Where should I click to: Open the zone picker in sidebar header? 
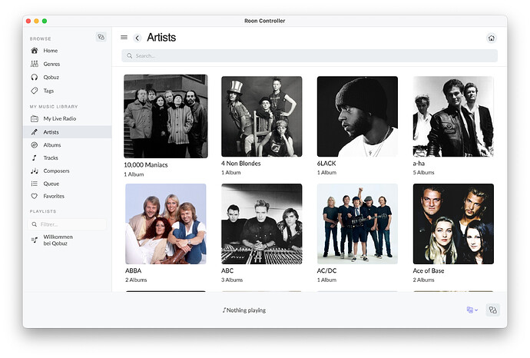pos(101,37)
